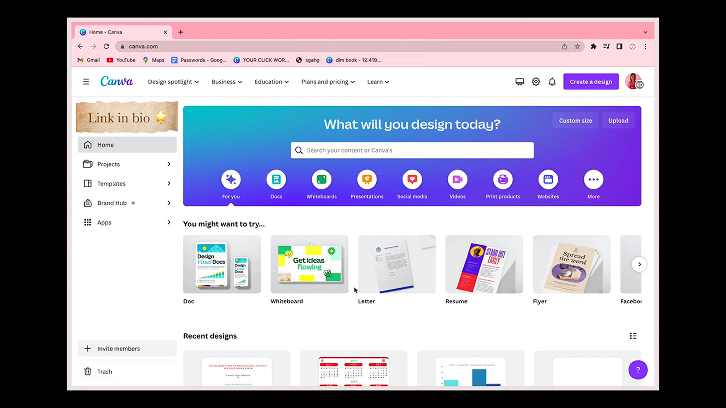Select the Videos category icon
This screenshot has width=726, height=408.
[x=458, y=179]
